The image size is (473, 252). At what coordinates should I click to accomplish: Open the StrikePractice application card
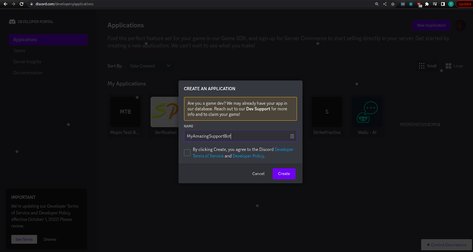point(327,116)
